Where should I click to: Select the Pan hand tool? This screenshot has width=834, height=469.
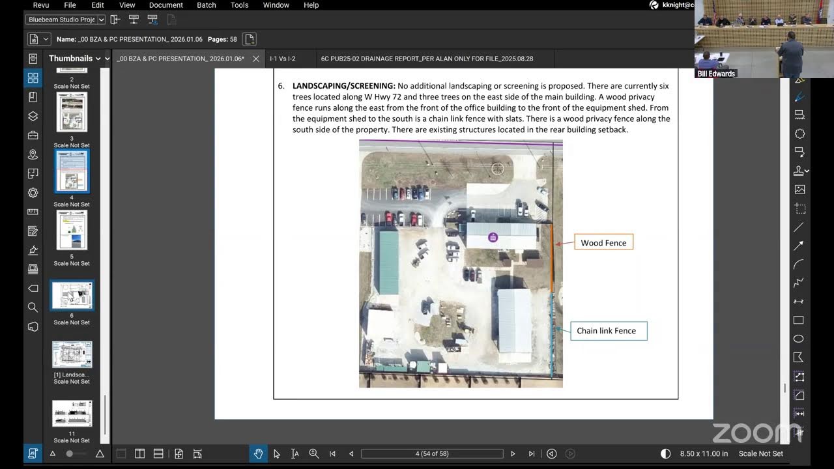point(258,453)
